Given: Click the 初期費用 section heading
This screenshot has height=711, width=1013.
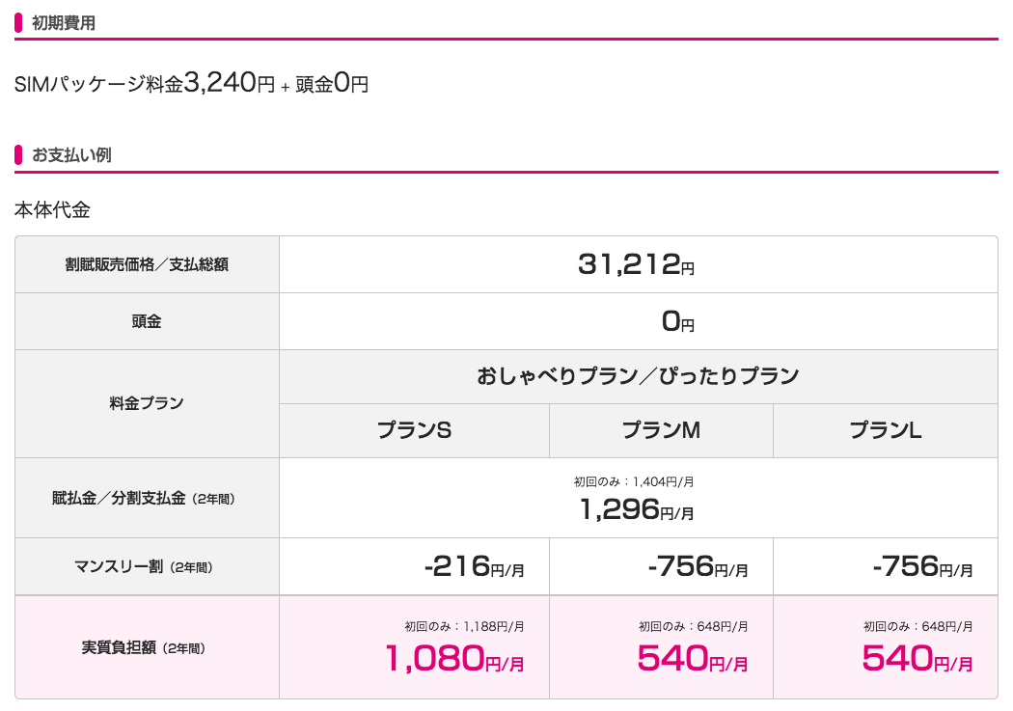Looking at the screenshot, I should coord(64,23).
